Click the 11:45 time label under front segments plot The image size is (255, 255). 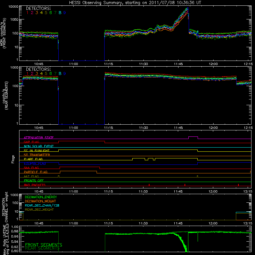click(178, 64)
